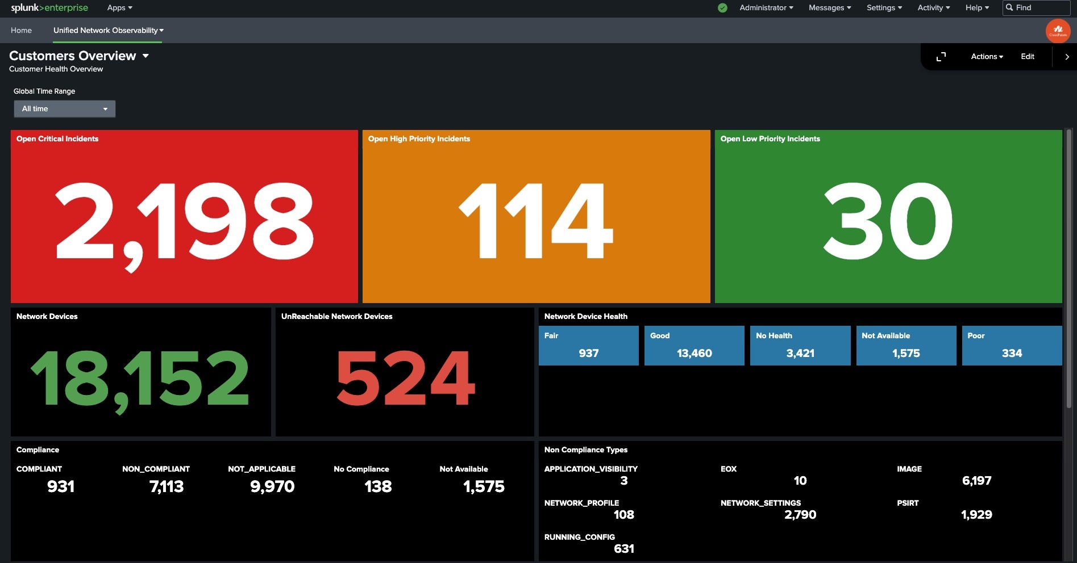Click the dashboard vertical scrollbar
1077x563 pixels.
click(x=1068, y=270)
